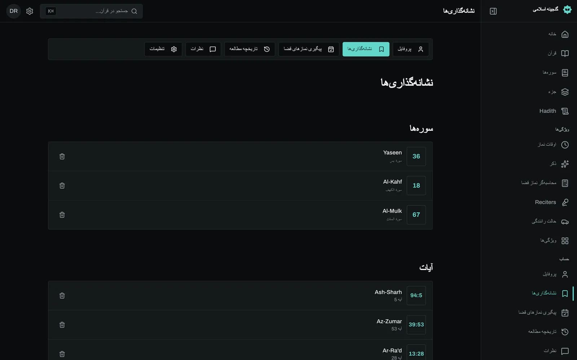This screenshot has height=360, width=577.
Task: Open settings via the header gear icon
Action: [30, 11]
